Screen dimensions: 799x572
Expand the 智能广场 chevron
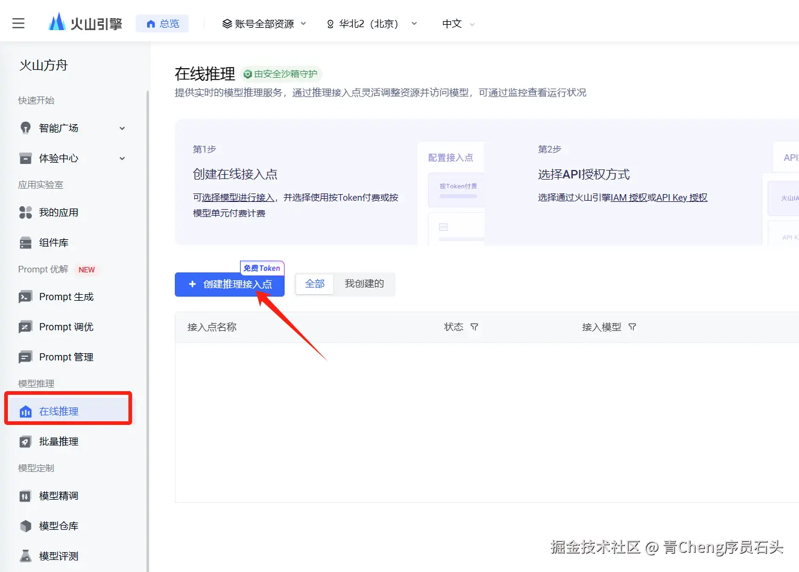pyautogui.click(x=122, y=128)
